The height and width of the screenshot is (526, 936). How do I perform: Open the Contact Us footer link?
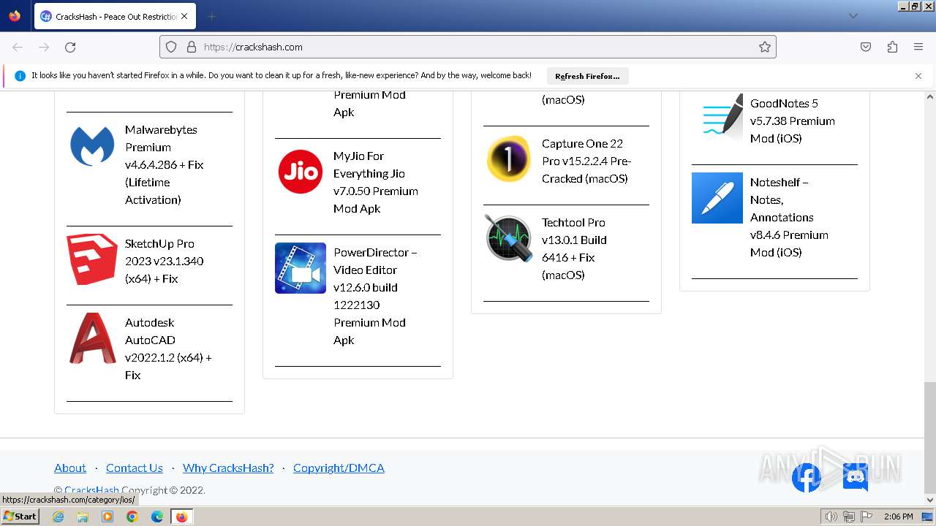tap(135, 468)
